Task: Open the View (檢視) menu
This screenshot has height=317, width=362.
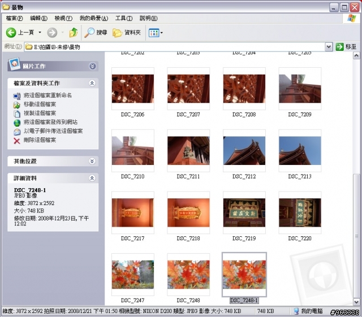Action: pyautogui.click(x=63, y=18)
